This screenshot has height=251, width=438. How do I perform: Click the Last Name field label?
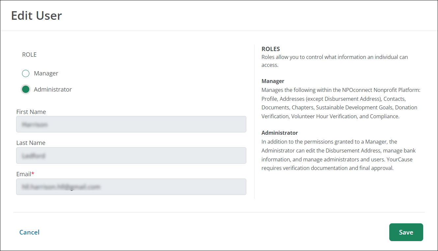(x=31, y=143)
